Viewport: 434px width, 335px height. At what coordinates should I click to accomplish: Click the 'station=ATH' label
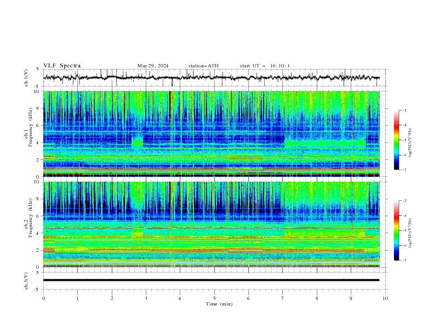coord(203,66)
